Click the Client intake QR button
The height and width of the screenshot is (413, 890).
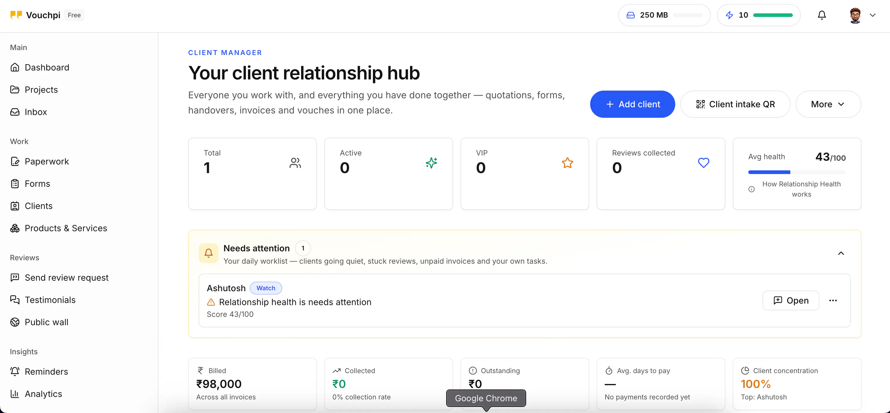(x=735, y=104)
